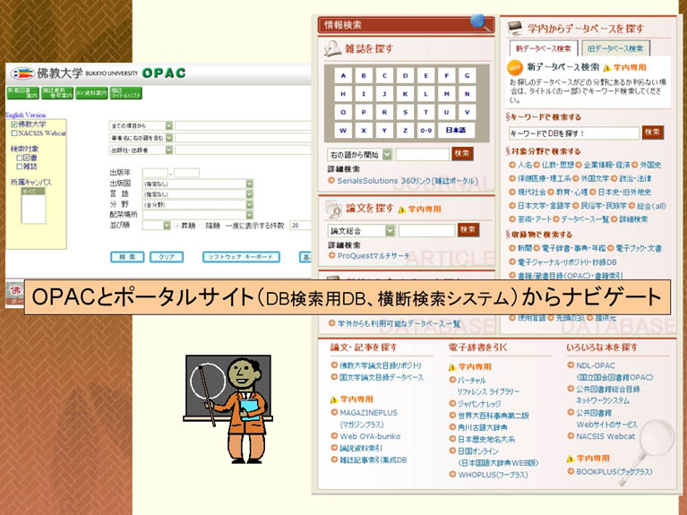Switch to 新データベース検索 tab
687x515 pixels.
click(x=544, y=48)
